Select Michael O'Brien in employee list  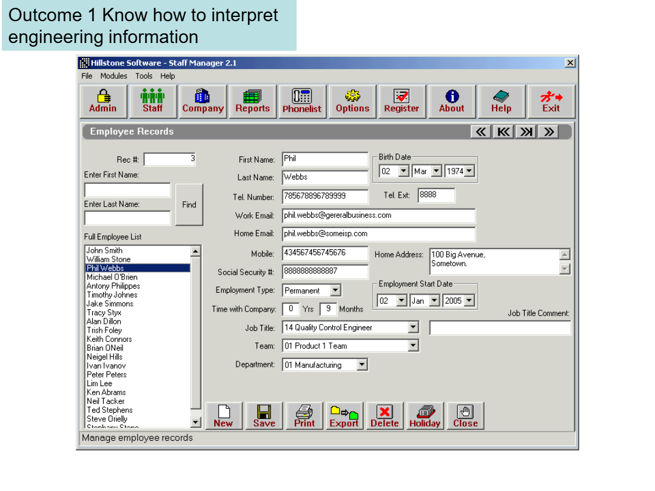tap(138, 277)
